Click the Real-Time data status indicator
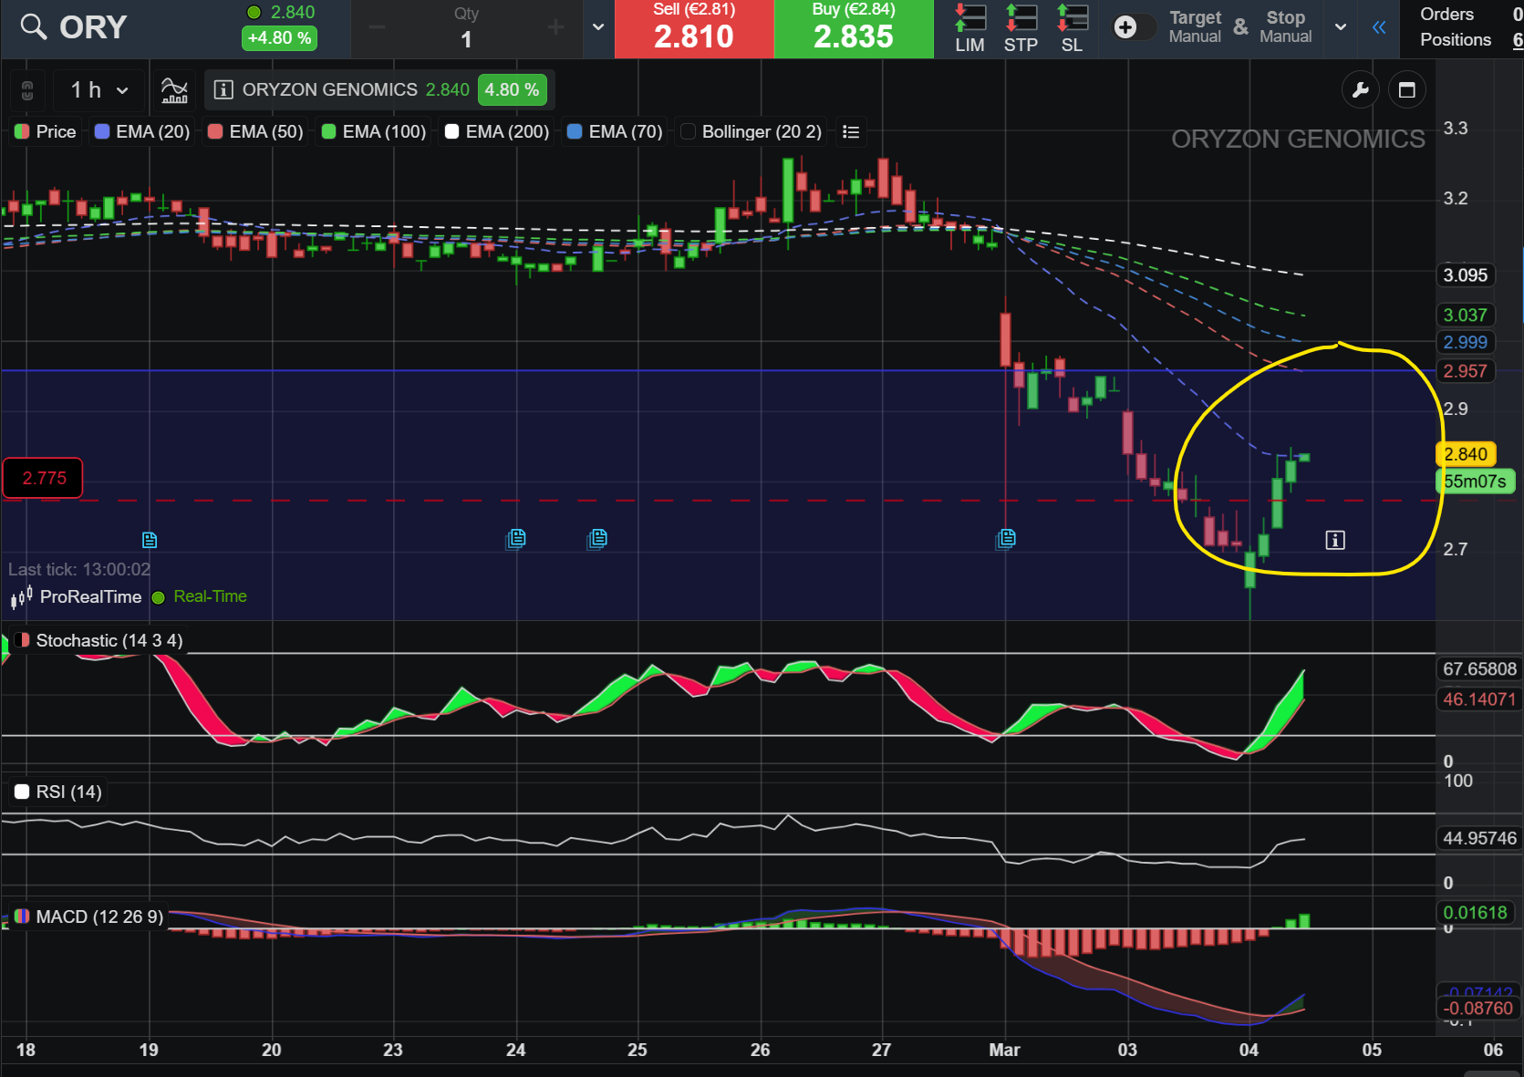 [x=200, y=596]
